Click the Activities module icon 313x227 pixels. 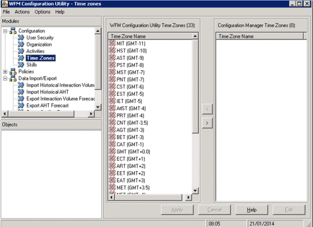tap(21, 51)
